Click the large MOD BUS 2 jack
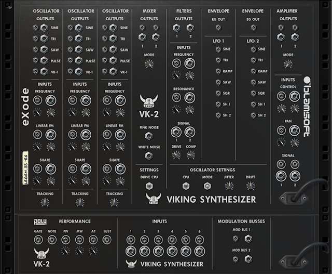 coord(248,259)
